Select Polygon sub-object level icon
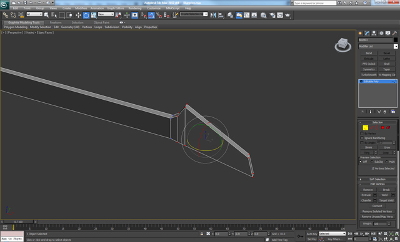This screenshot has width=400, height=242. point(382,127)
